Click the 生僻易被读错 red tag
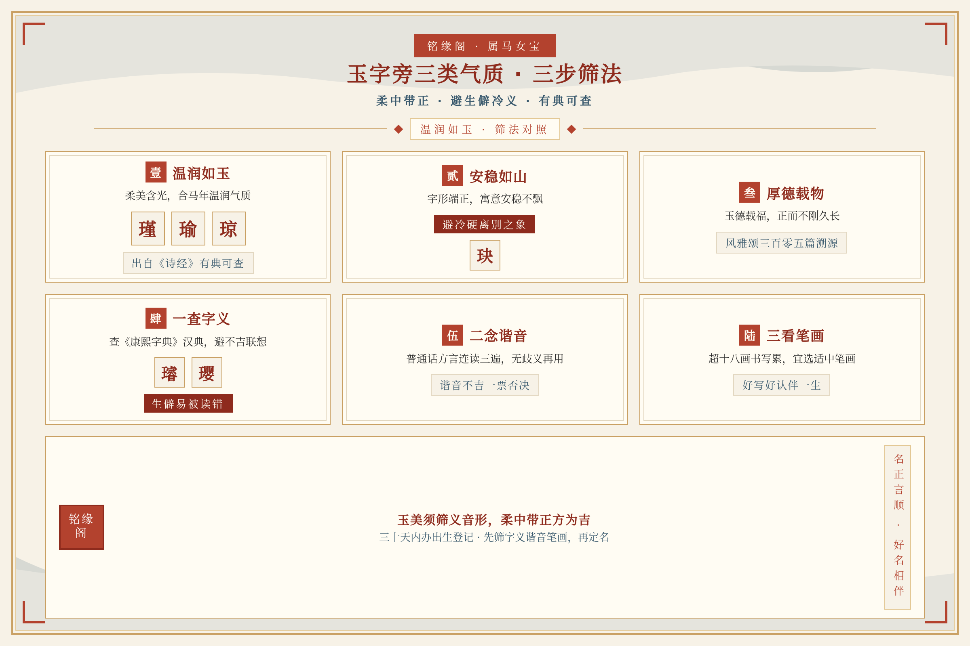This screenshot has width=970, height=646. [x=188, y=403]
